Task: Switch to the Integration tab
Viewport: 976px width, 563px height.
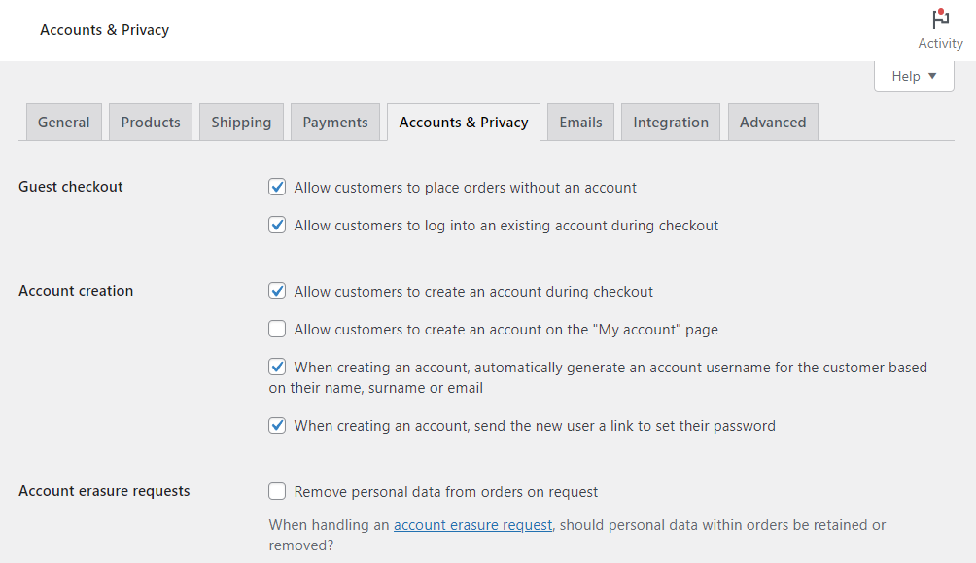Action: click(670, 122)
